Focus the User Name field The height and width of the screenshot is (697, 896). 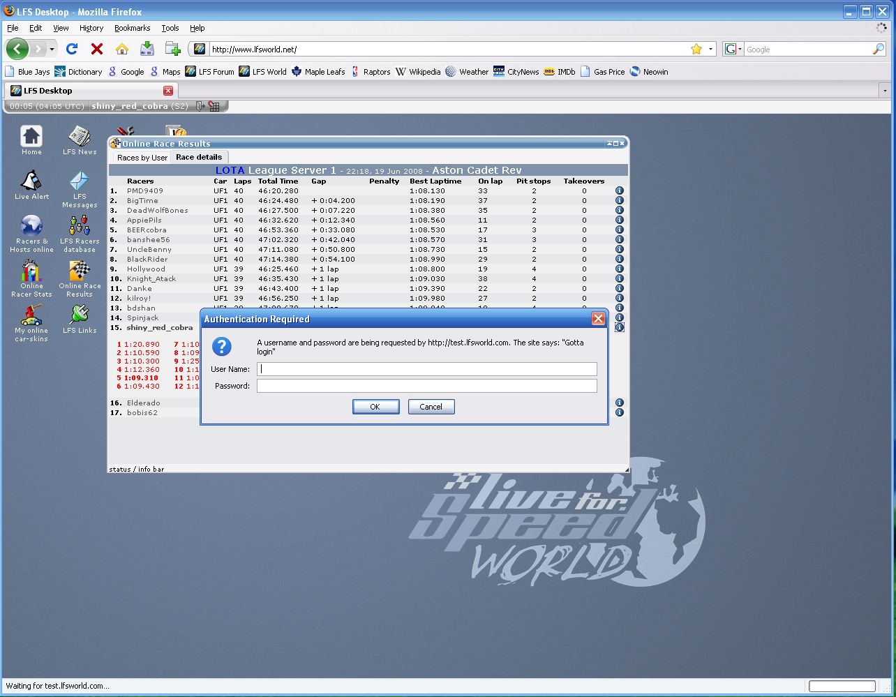coord(427,369)
